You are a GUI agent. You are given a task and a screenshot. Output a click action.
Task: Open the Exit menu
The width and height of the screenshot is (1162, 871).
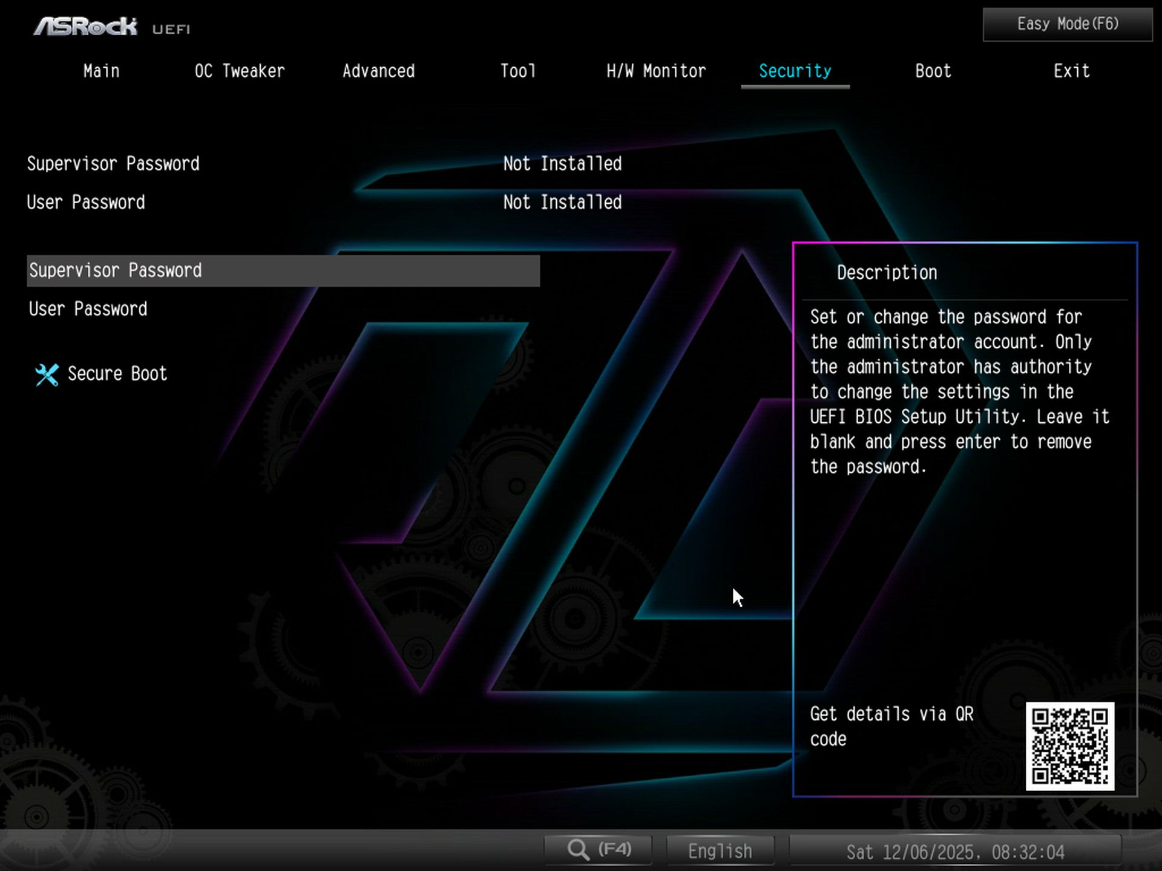(x=1071, y=71)
